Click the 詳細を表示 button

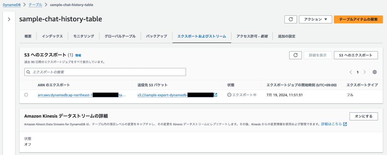click(318, 55)
